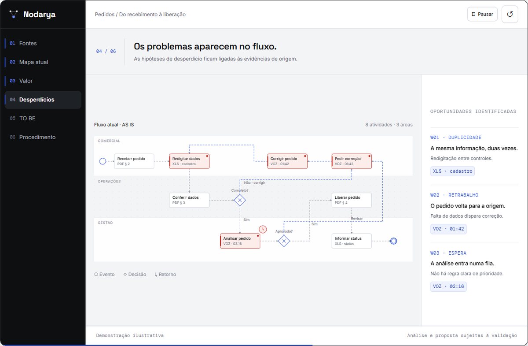Image resolution: width=528 pixels, height=346 pixels.
Task: Click 'OPORTUNIDADES IDENTIFICADAS' header
Action: [x=473, y=112]
